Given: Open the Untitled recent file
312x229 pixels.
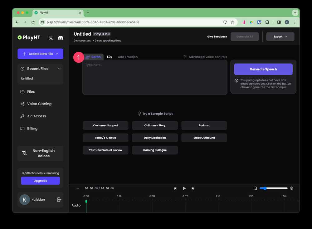Looking at the screenshot, I should coord(27,78).
